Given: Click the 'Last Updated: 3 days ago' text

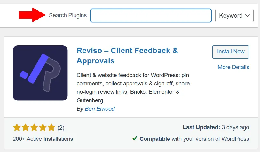Looking at the screenshot, I should click(216, 127).
